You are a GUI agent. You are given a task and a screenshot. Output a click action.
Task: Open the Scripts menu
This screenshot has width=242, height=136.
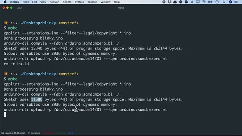67,2
